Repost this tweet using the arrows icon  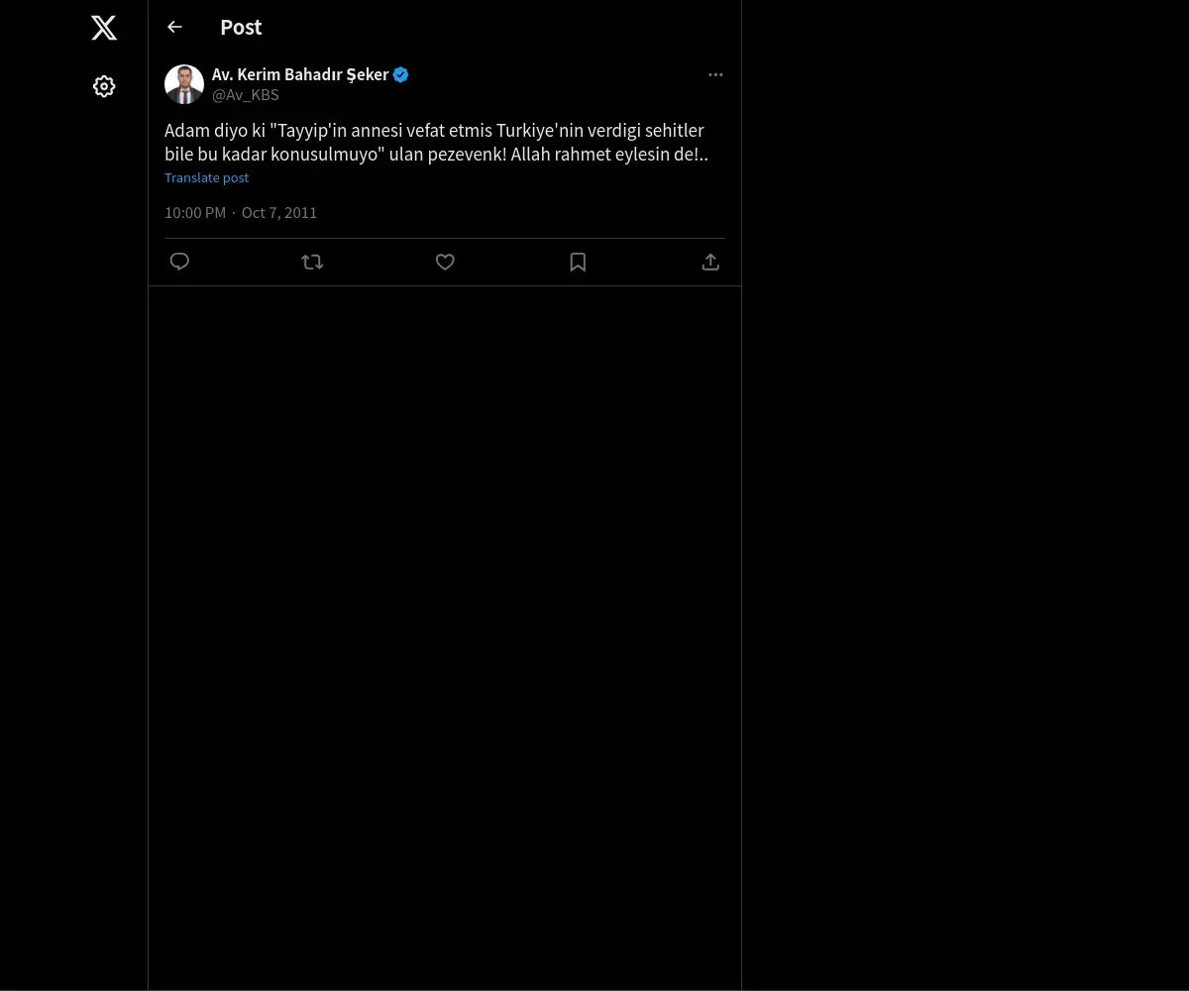click(312, 262)
